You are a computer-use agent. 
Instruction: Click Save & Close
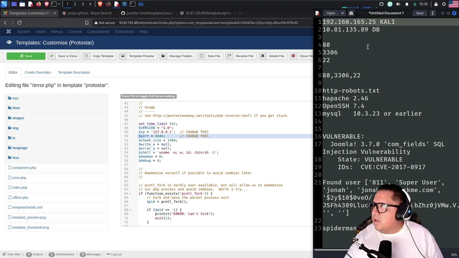[64, 56]
